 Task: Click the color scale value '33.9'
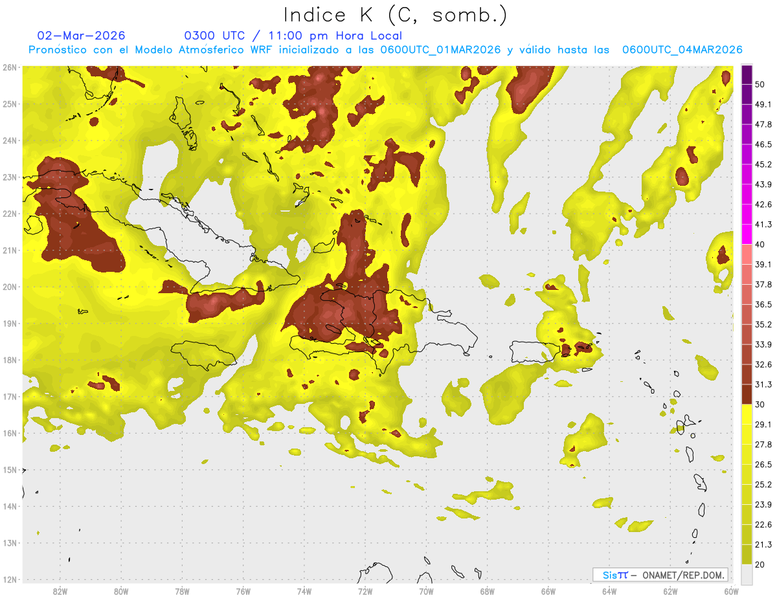point(763,344)
